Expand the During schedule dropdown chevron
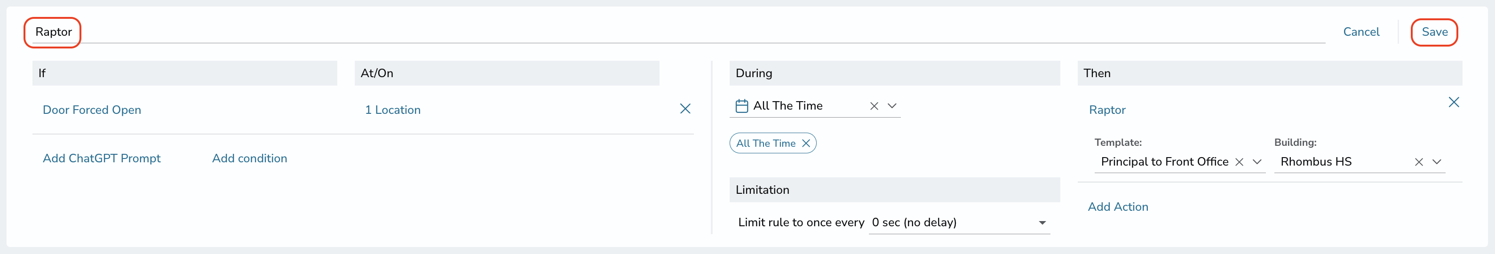The height and width of the screenshot is (254, 1495). [x=892, y=106]
